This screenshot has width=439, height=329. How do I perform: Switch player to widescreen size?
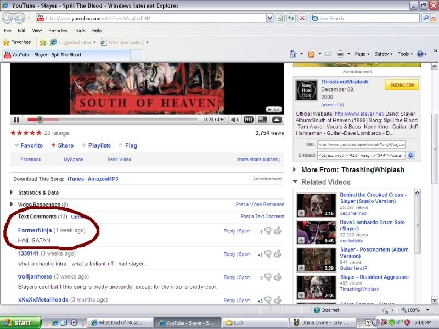(262, 120)
